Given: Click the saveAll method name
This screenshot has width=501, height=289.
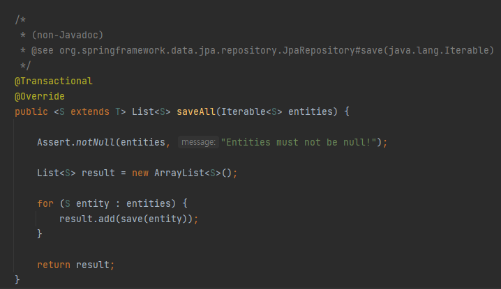Looking at the screenshot, I should coord(196,111).
